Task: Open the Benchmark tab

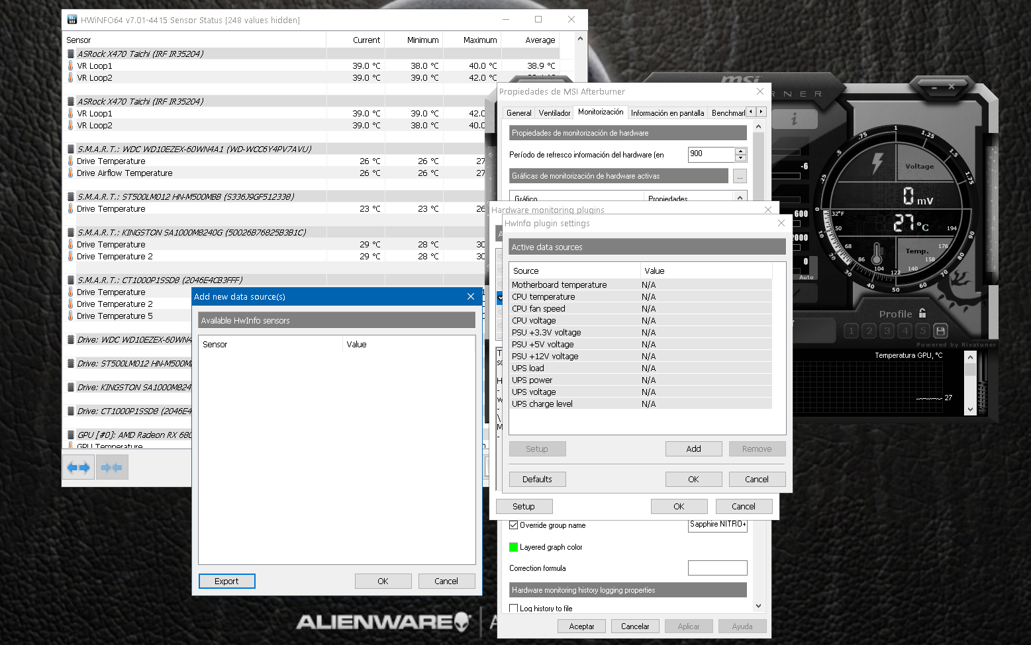Action: [x=727, y=113]
